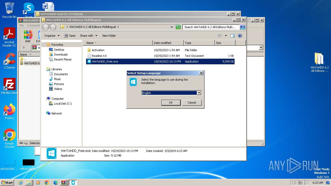Expand WinToHDD 6.2 breadcrumb arrow

[118, 27]
